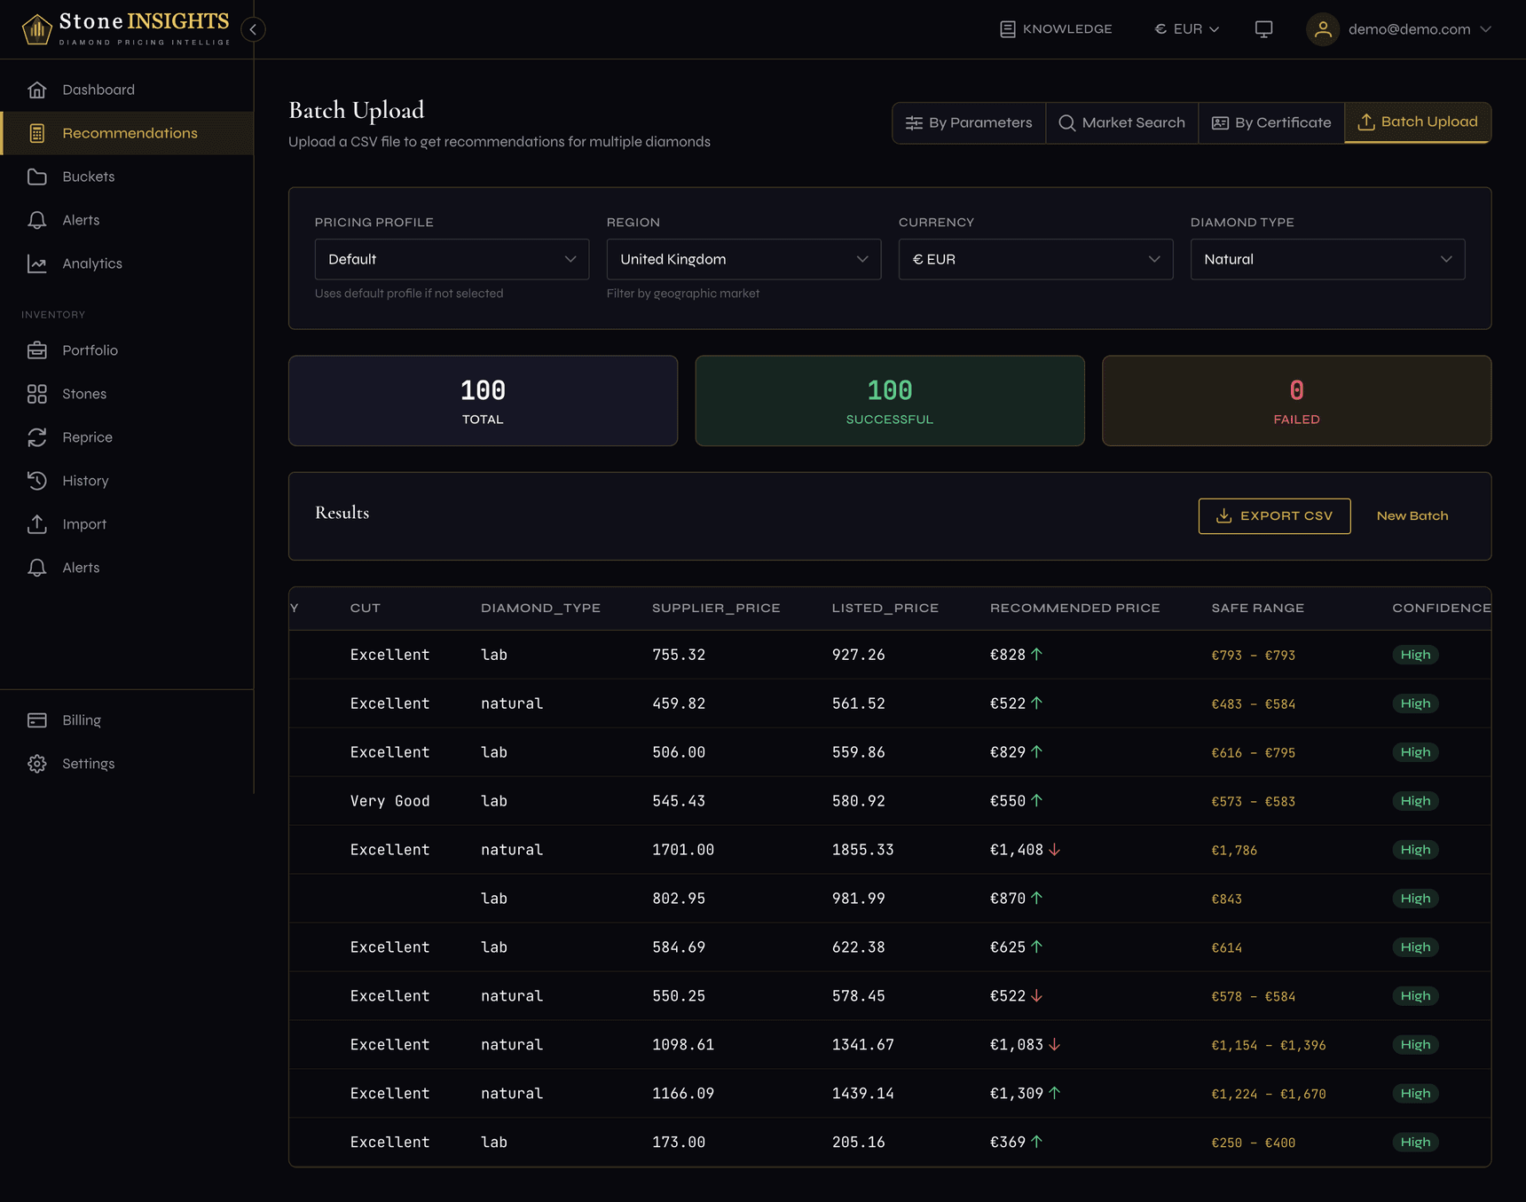Screen dimensions: 1526x1202
Task: Open the Diamond Type dropdown showing Natural
Action: coord(1326,259)
